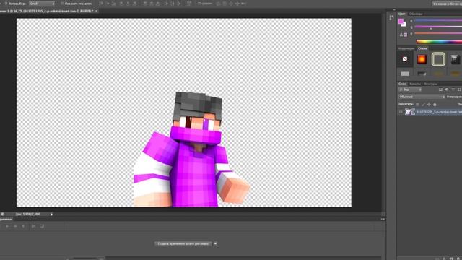The image size is (462, 260).
Task: Click the gamut warning icon in Color panel
Action: tap(401, 35)
